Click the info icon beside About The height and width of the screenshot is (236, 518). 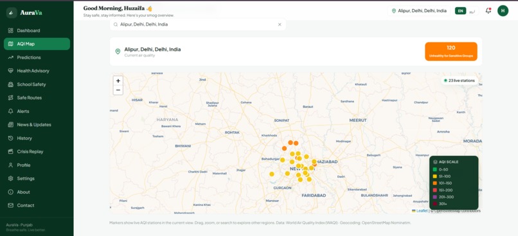point(10,192)
